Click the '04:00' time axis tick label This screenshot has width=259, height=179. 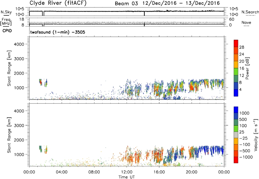(62, 172)
